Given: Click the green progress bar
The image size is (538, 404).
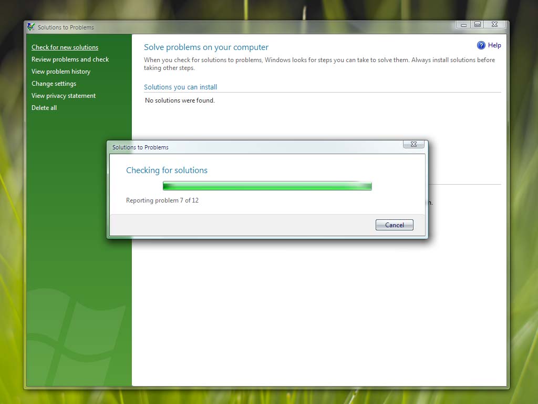Looking at the screenshot, I should pos(267,186).
